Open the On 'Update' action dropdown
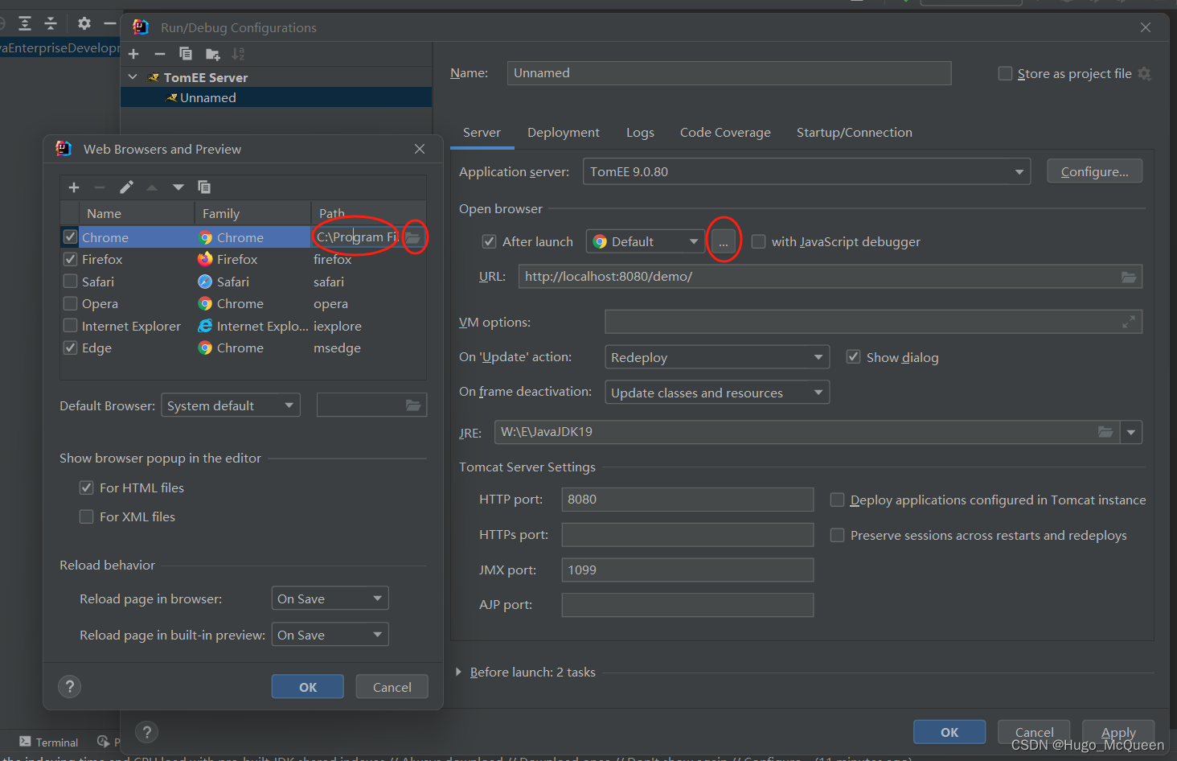 (716, 357)
